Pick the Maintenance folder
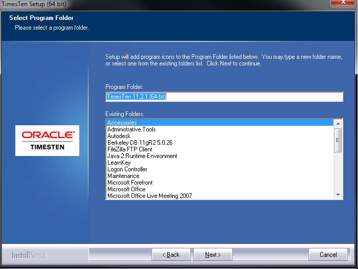The width and height of the screenshot is (358, 269). click(220, 176)
